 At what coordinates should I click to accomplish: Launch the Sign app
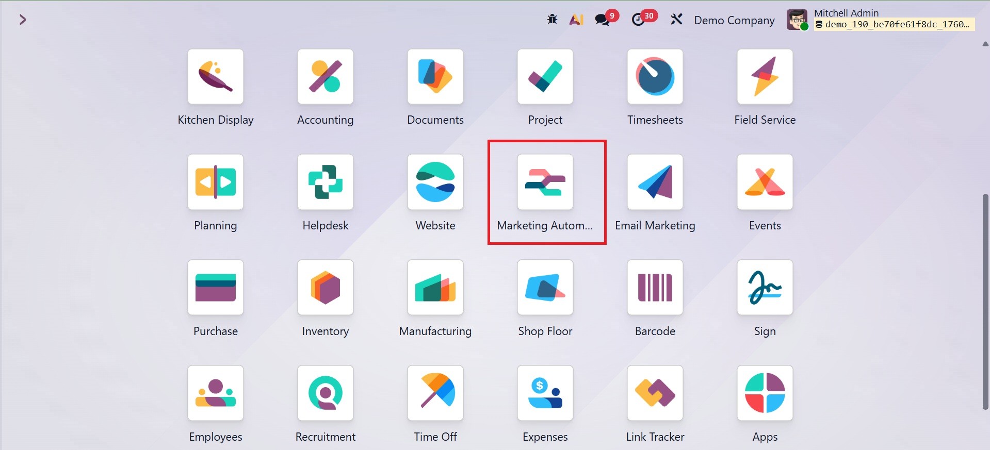[x=765, y=288]
